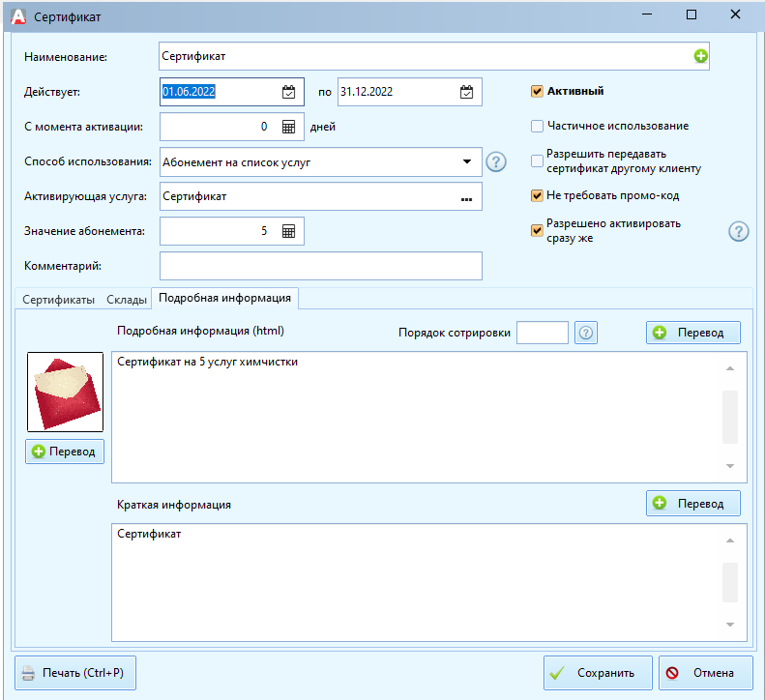Close the Сертификат window
The image size is (765, 700).
click(x=735, y=15)
